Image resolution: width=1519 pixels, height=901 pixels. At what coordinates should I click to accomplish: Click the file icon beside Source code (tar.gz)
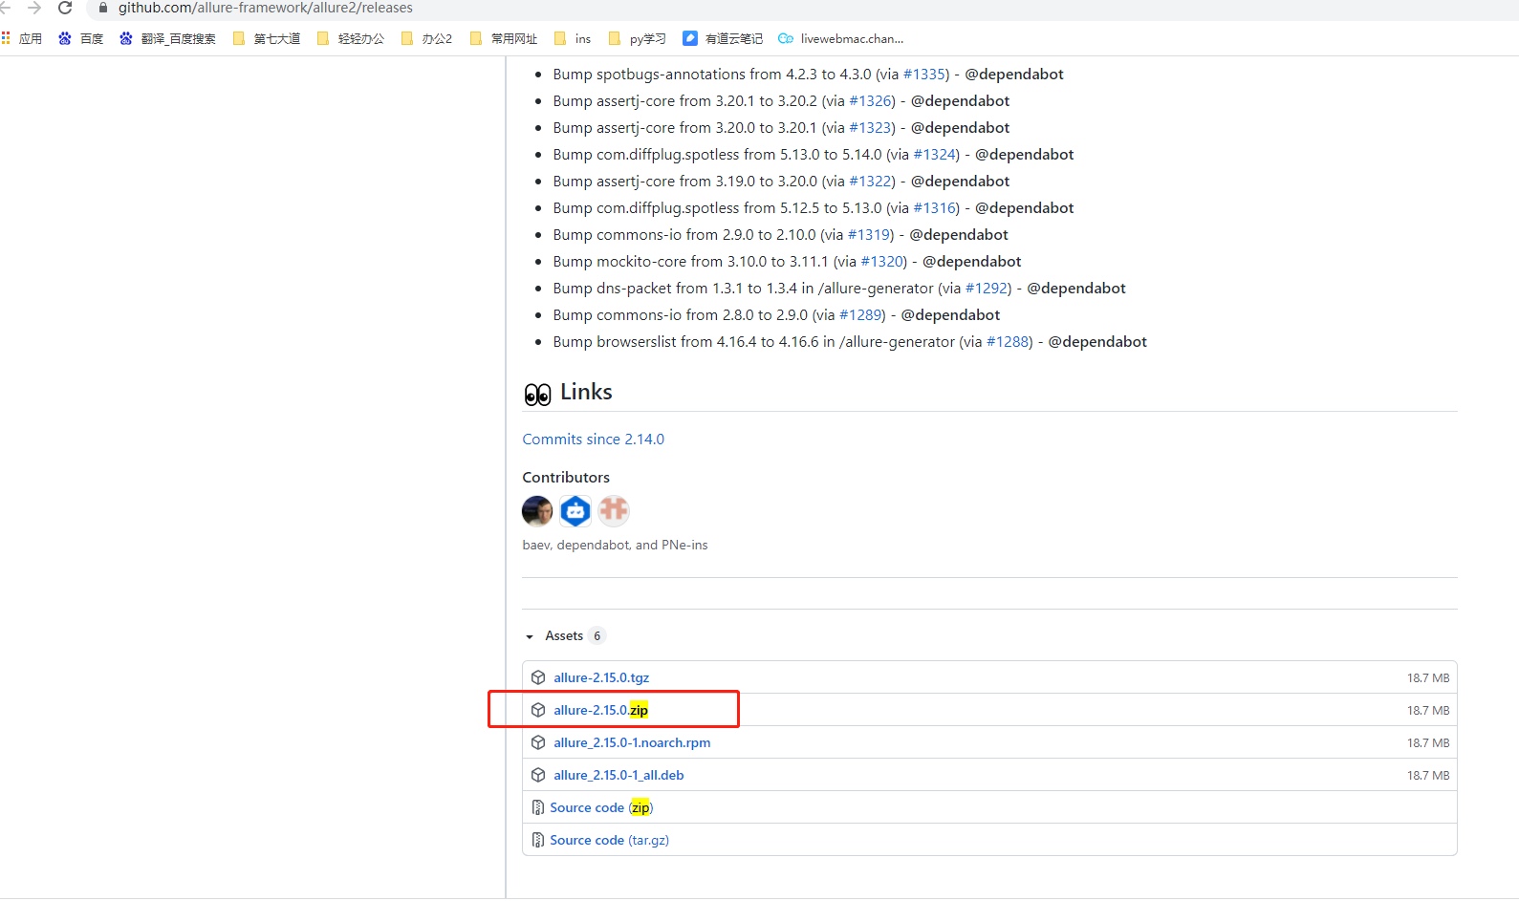click(538, 840)
